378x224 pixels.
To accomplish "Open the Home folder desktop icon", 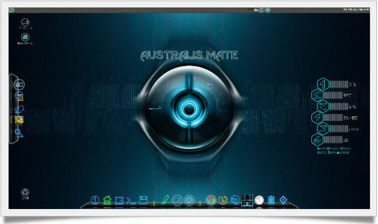I will (x=25, y=37).
